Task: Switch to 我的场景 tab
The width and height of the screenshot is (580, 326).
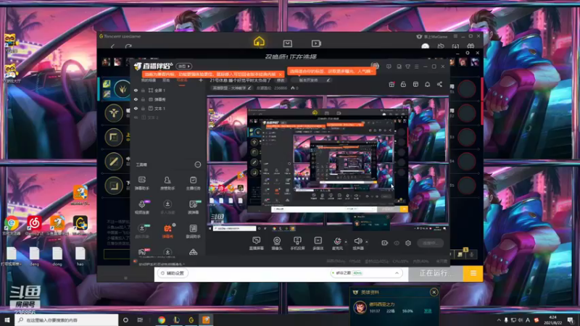Action: click(x=149, y=80)
